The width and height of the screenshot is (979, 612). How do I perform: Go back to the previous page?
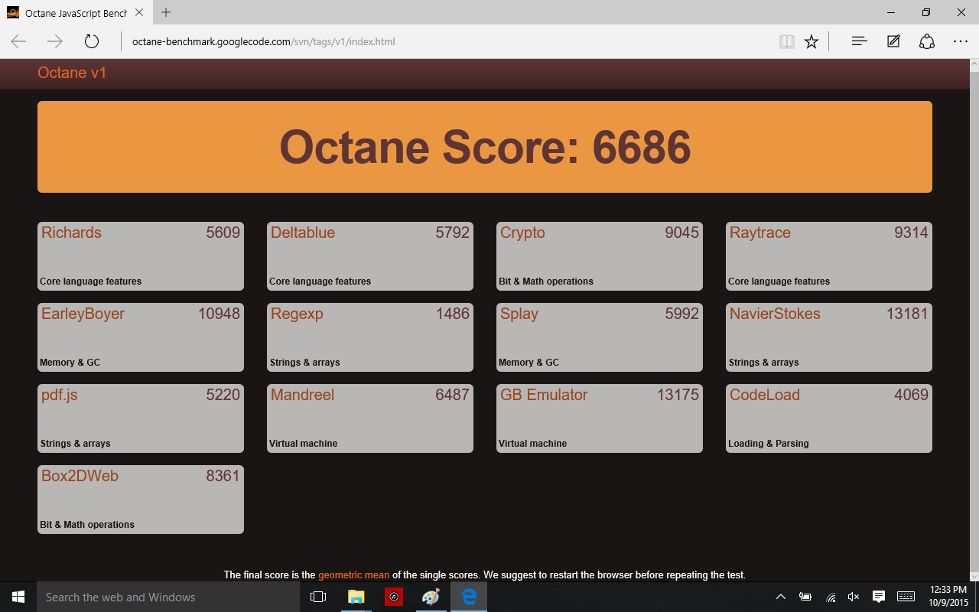[19, 41]
